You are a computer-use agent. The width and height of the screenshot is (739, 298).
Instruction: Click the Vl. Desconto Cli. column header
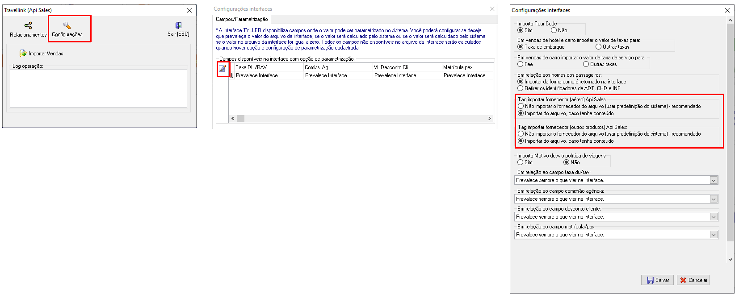point(407,67)
